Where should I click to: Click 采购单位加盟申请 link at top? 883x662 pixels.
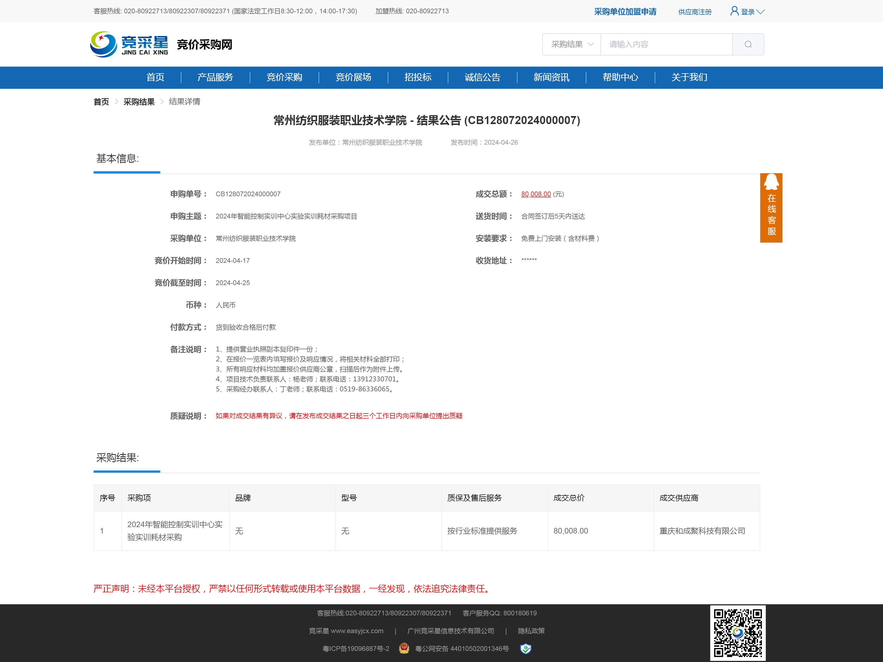pos(625,12)
